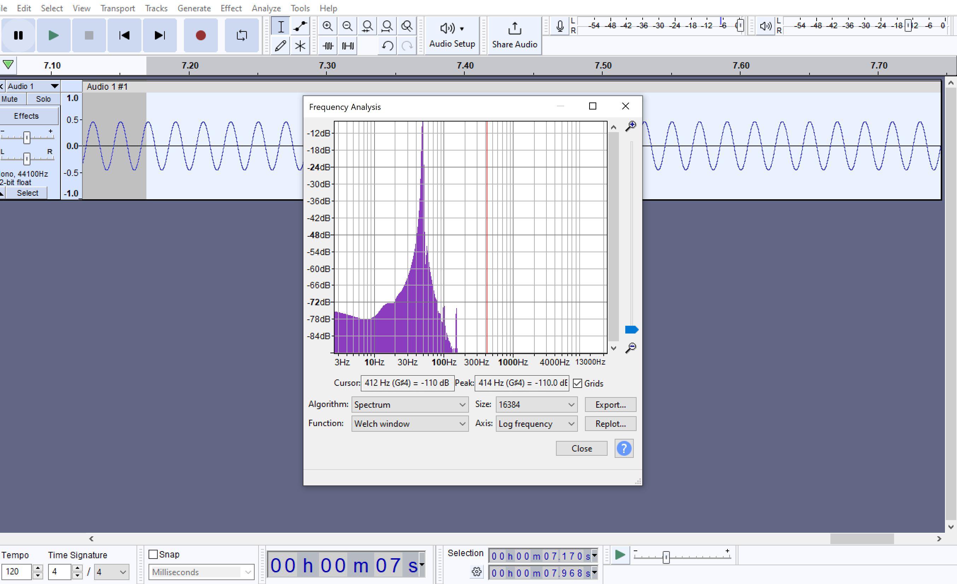Click the Cursor frequency readout field
The width and height of the screenshot is (957, 584).
[407, 383]
